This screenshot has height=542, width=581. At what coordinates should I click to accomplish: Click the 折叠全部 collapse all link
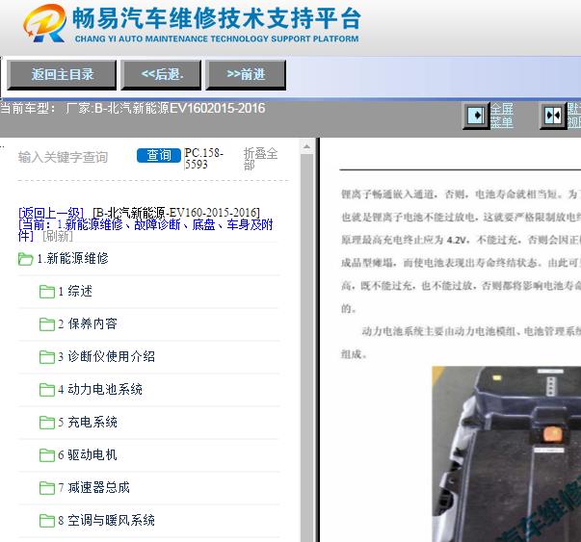coord(260,159)
